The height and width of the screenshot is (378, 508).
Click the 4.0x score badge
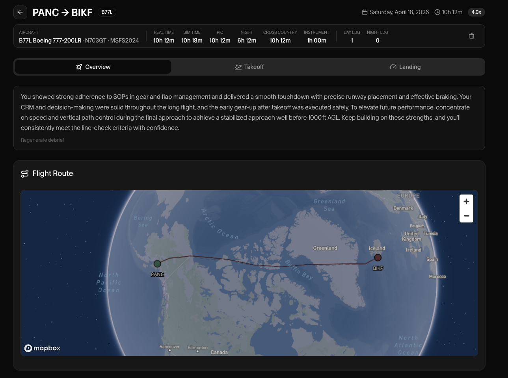pyautogui.click(x=476, y=12)
